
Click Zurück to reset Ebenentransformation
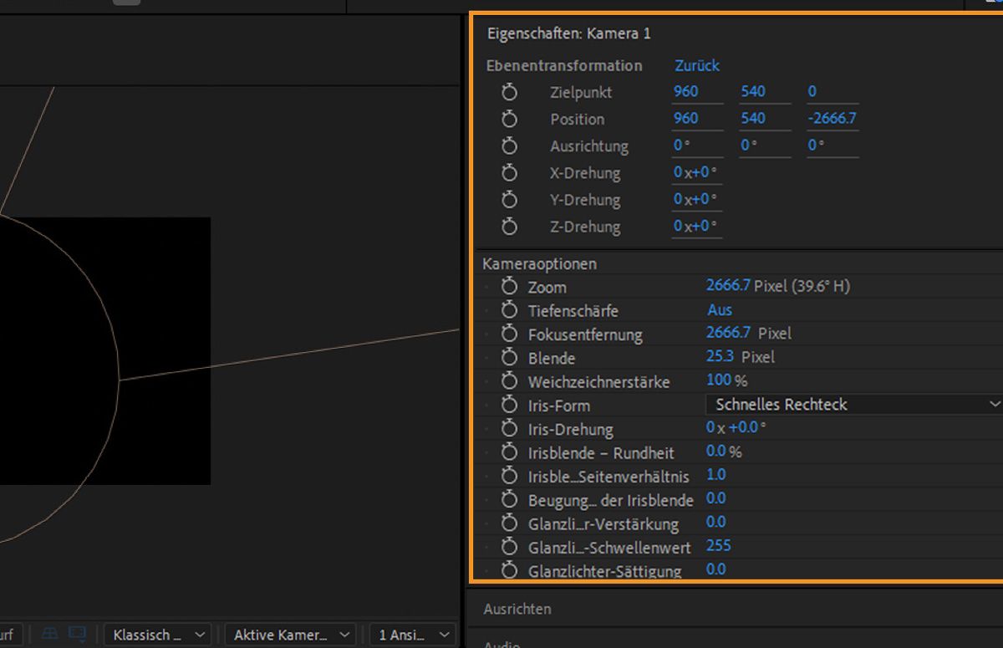pos(697,66)
